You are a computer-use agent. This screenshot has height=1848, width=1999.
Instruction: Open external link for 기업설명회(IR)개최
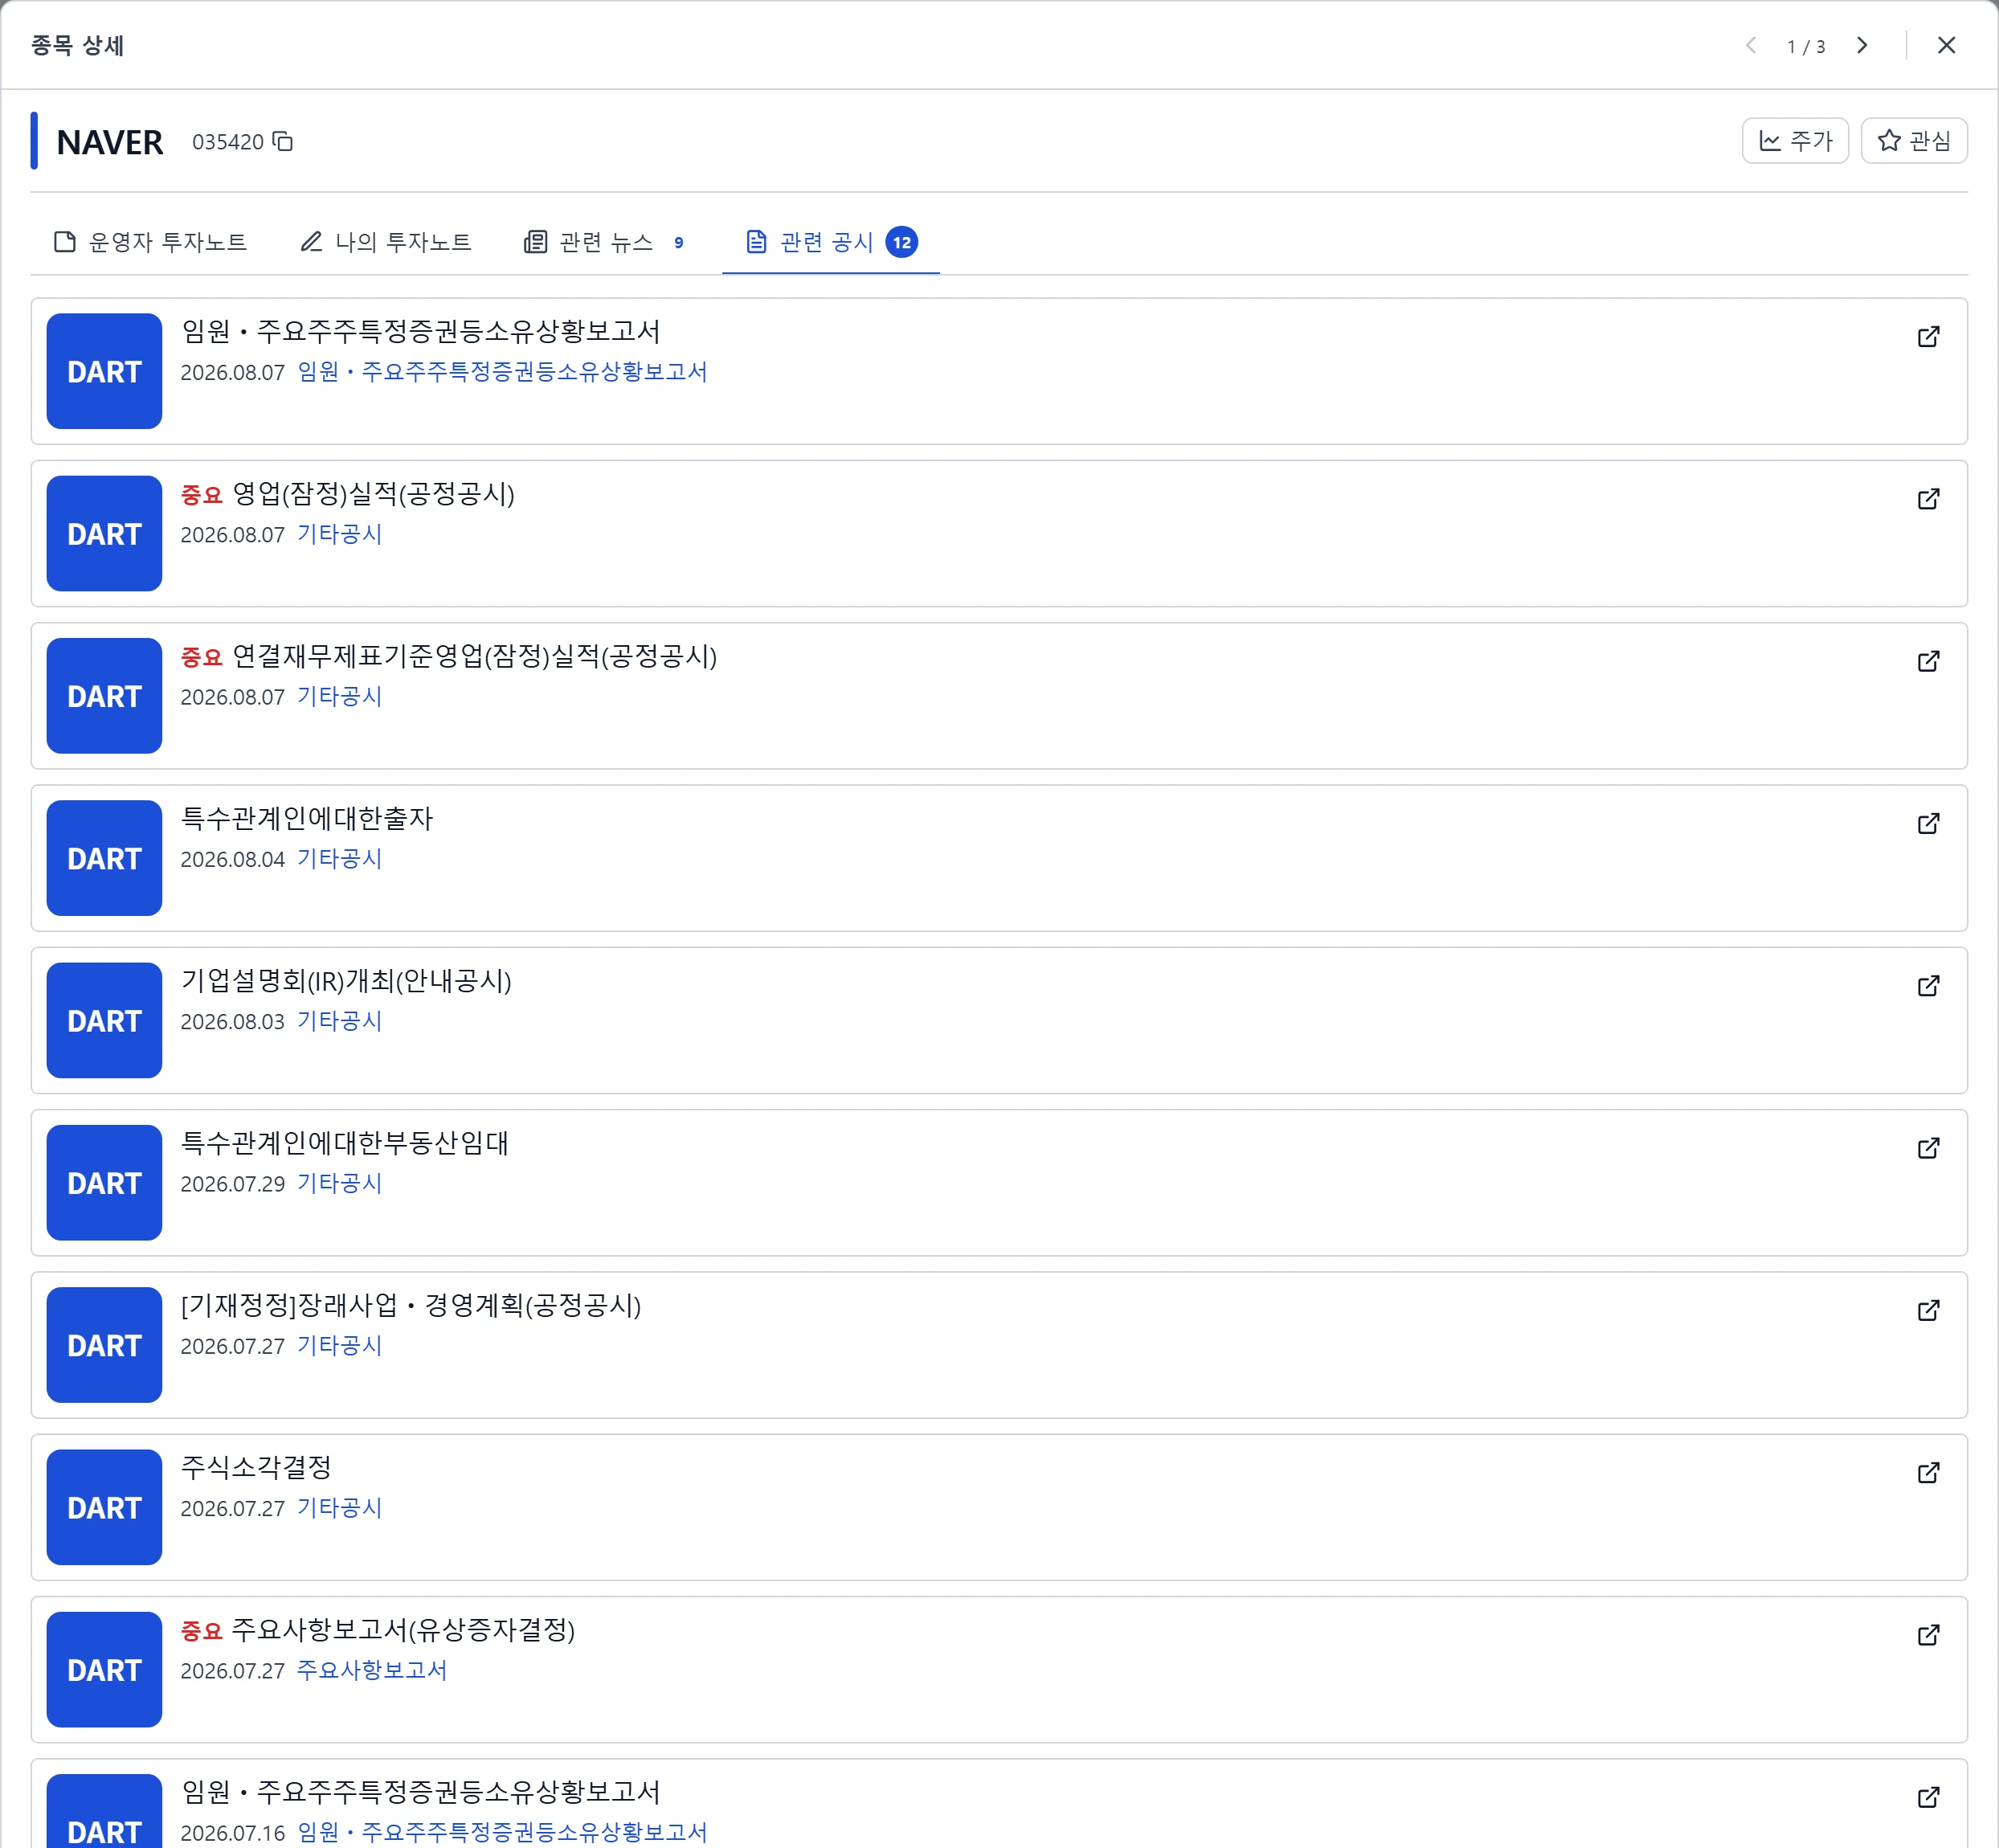[x=1928, y=986]
